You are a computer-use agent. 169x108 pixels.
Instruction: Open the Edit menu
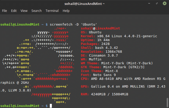(14, 11)
